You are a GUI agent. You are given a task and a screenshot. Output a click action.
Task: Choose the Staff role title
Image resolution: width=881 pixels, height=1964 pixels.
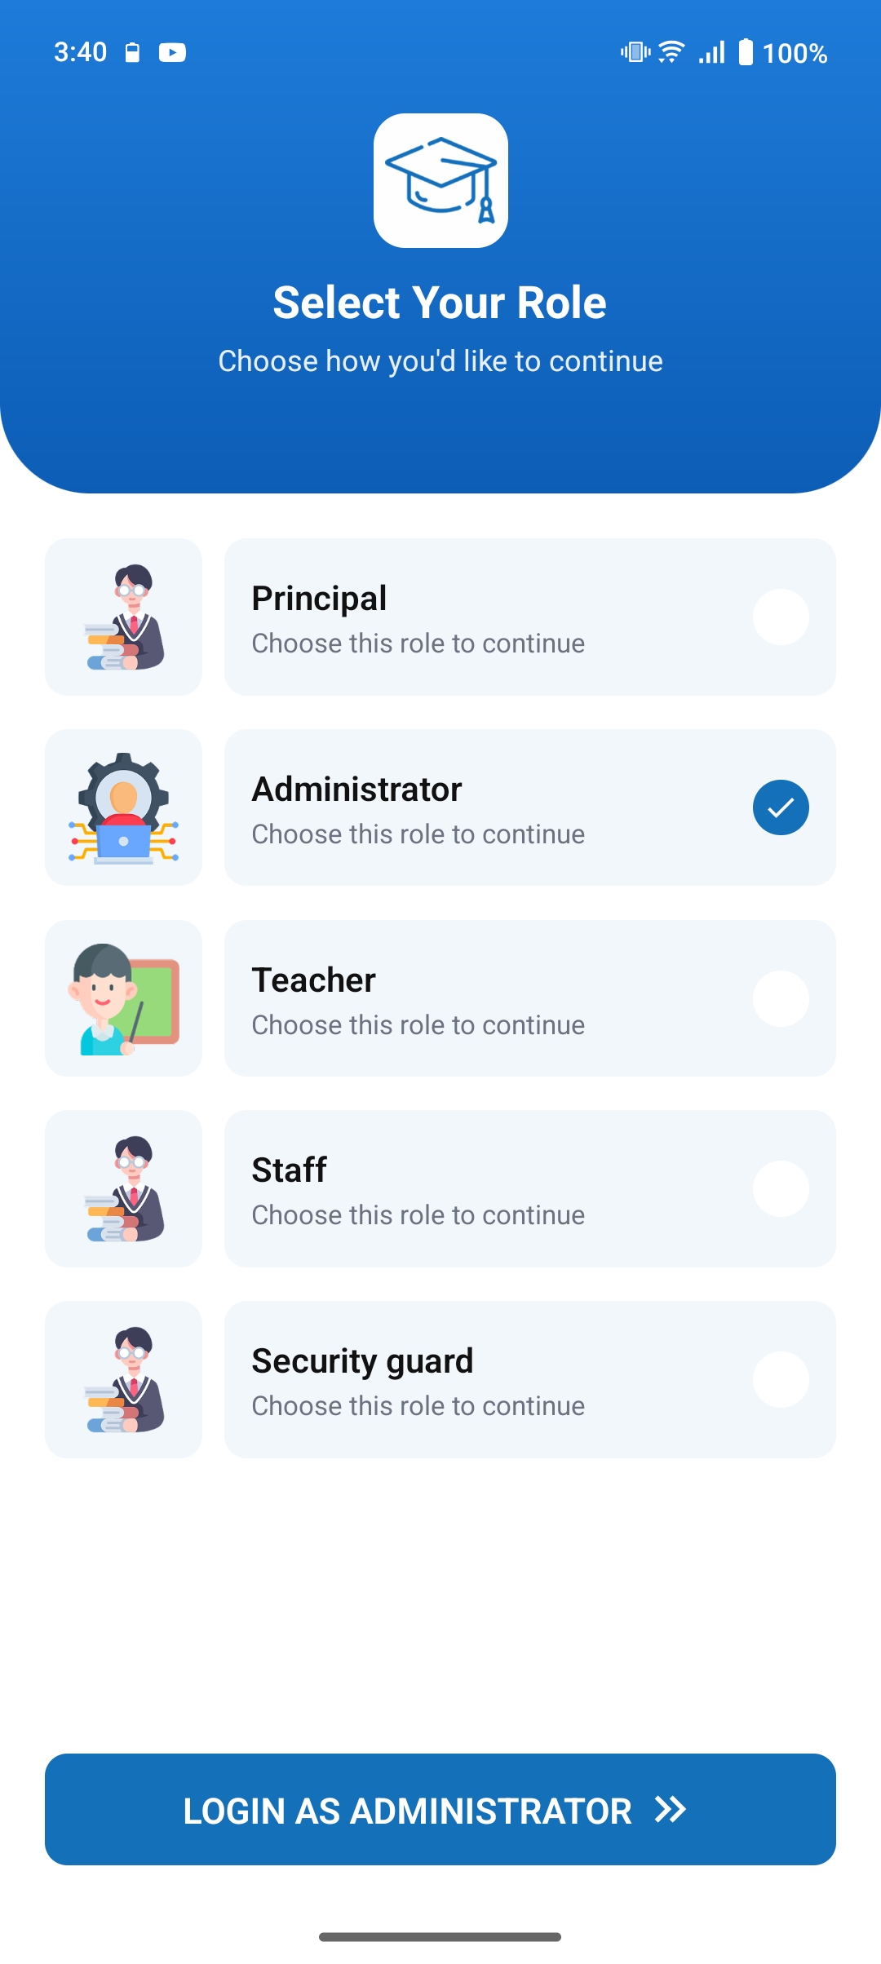point(289,1170)
